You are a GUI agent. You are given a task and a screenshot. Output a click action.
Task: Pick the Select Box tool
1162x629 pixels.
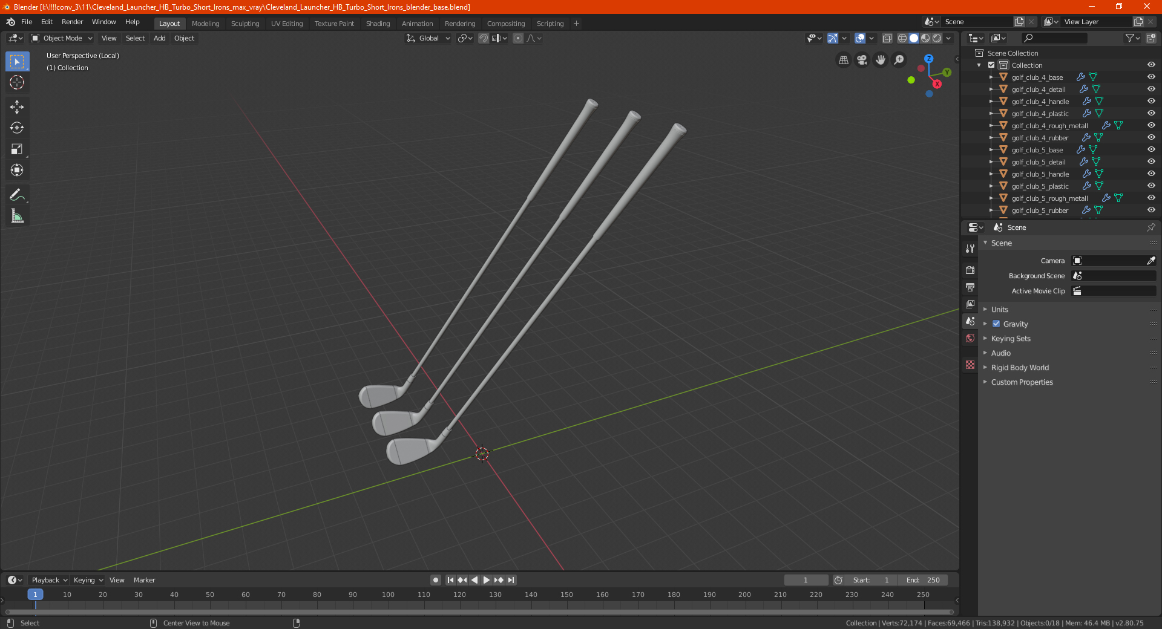click(17, 61)
